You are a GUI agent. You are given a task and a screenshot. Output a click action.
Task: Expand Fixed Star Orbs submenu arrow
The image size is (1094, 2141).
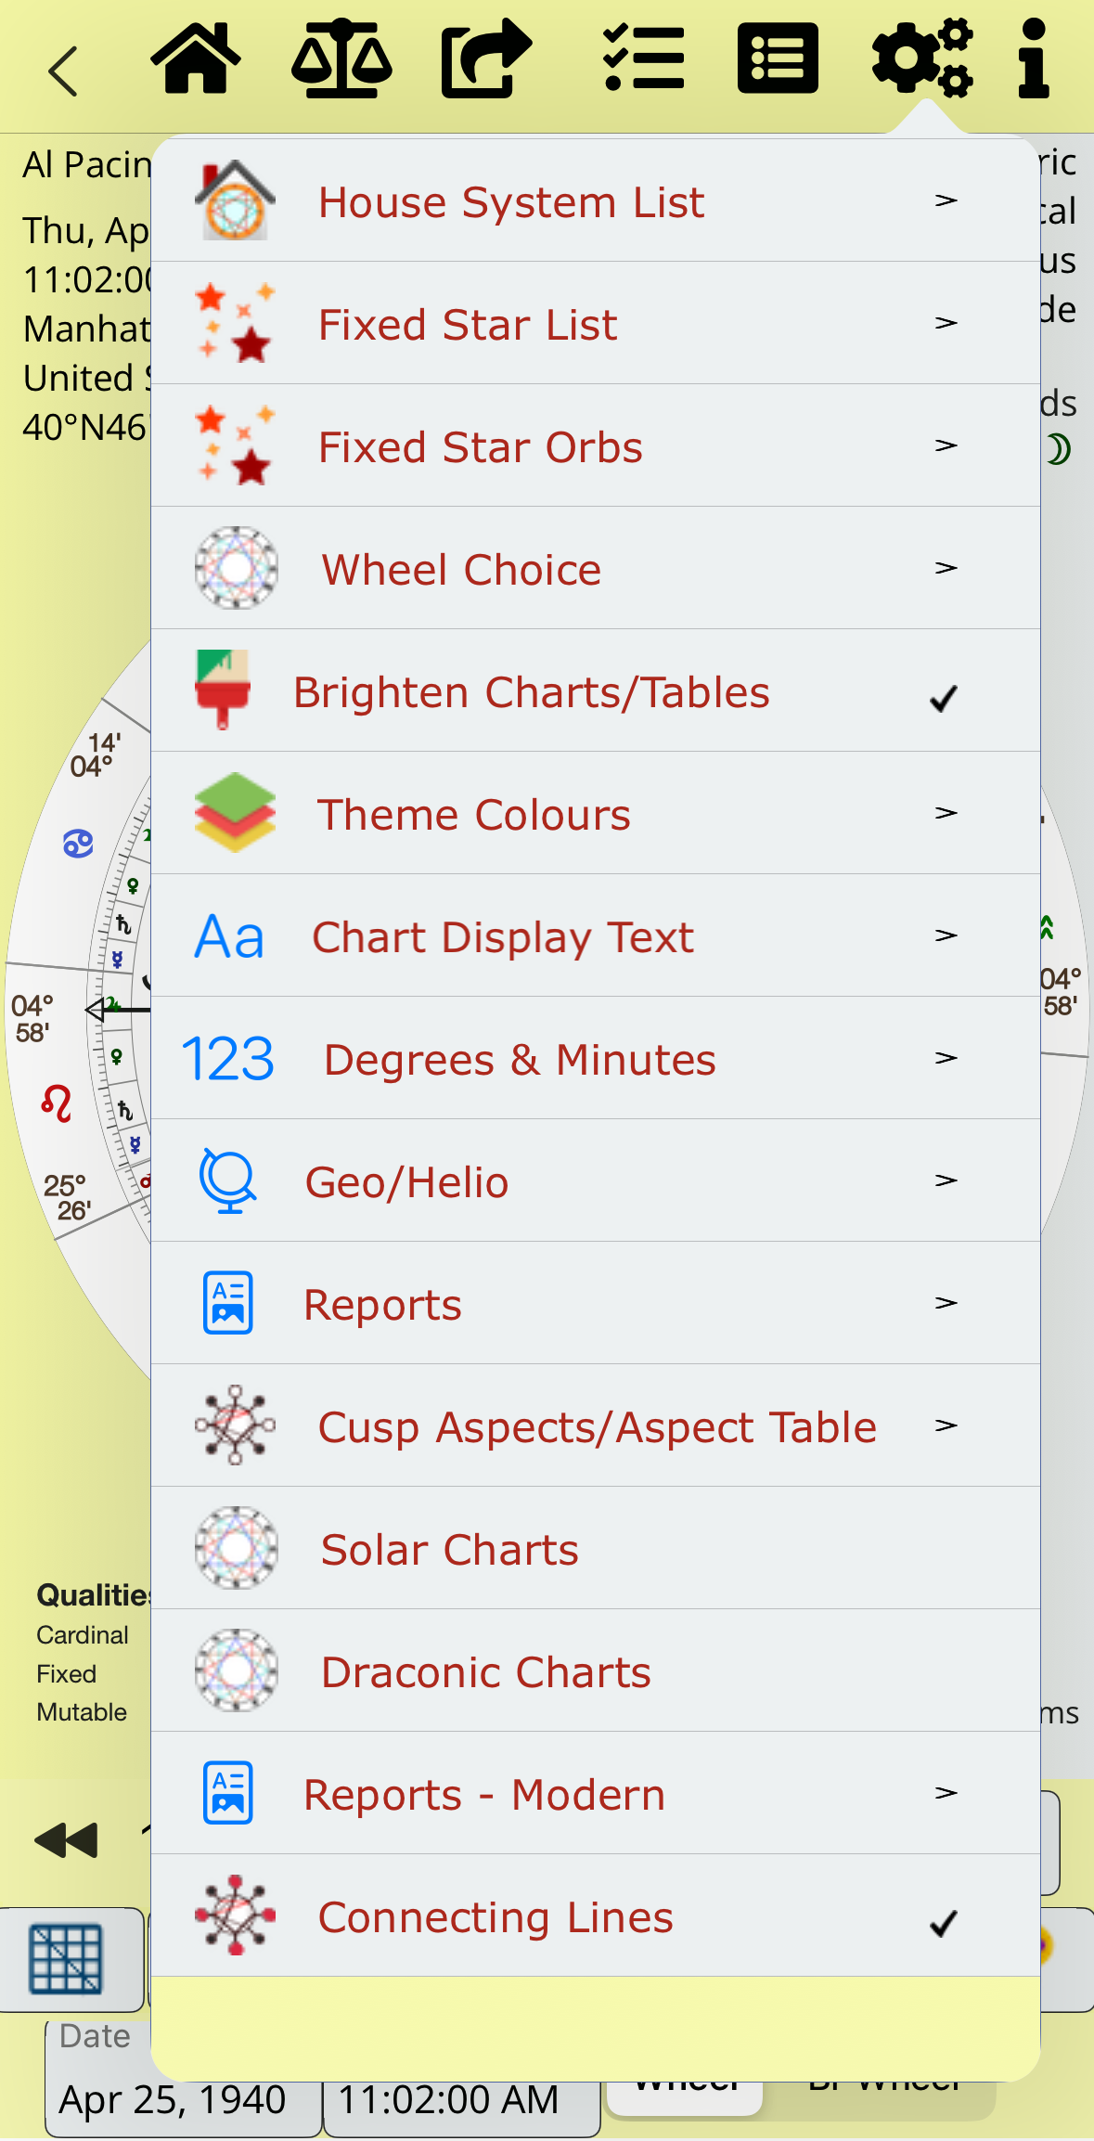pyautogui.click(x=946, y=445)
